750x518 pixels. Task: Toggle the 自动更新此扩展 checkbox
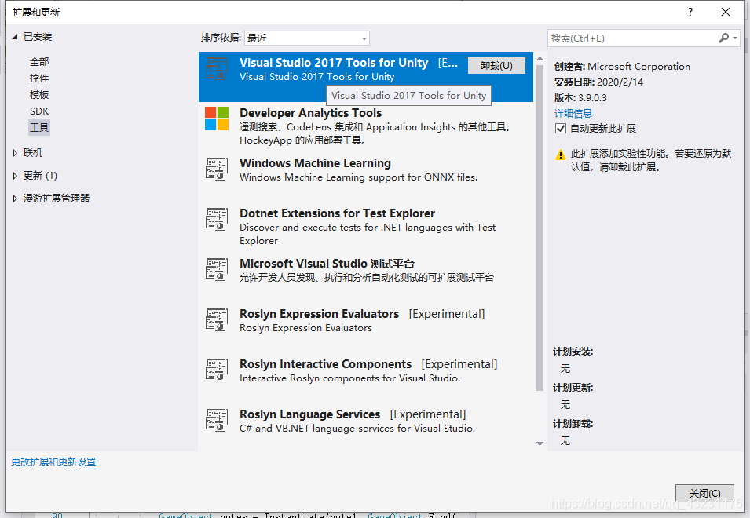click(561, 128)
